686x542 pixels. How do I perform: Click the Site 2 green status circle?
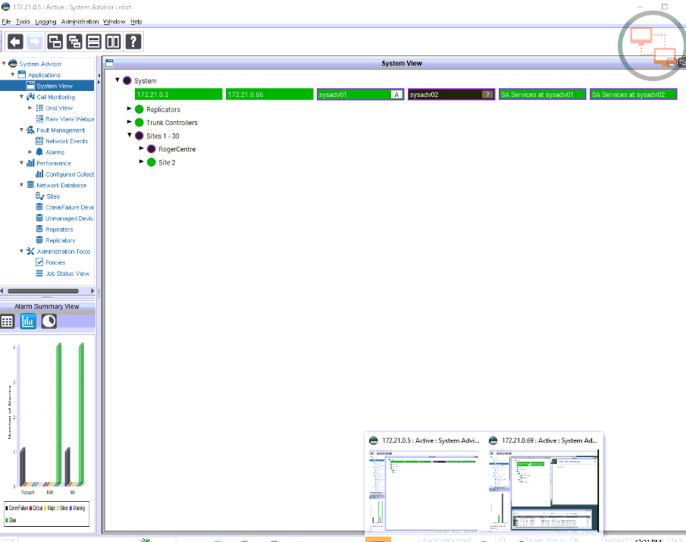pyautogui.click(x=152, y=162)
